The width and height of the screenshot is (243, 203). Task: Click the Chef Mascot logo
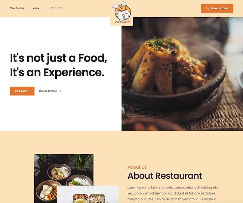coord(122,13)
